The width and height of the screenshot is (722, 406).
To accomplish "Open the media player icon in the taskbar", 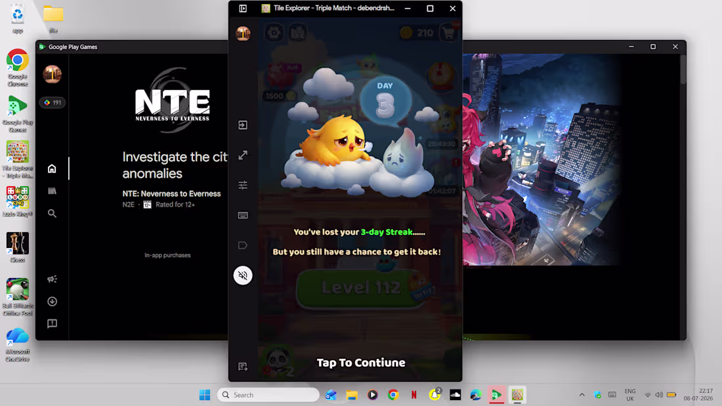I will pyautogui.click(x=373, y=395).
